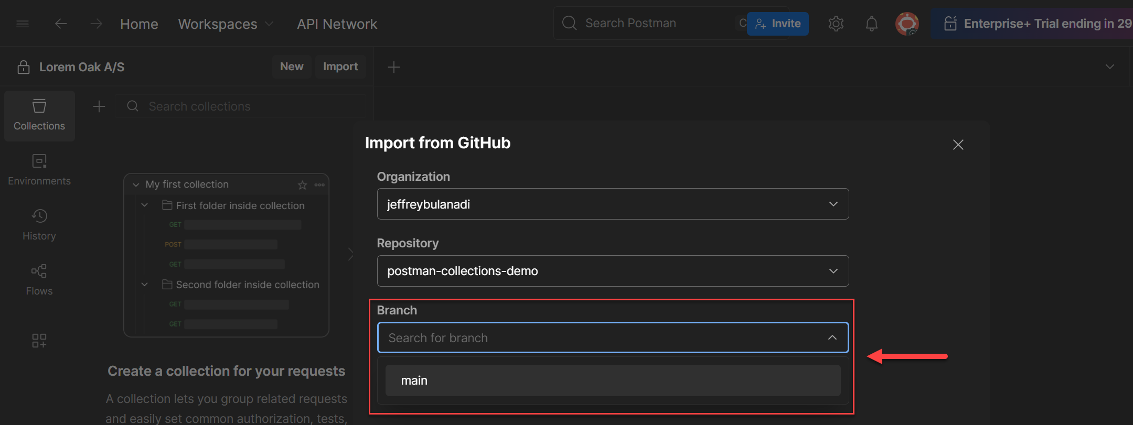Open the hamburger menu icon
The height and width of the screenshot is (425, 1133).
(x=23, y=24)
